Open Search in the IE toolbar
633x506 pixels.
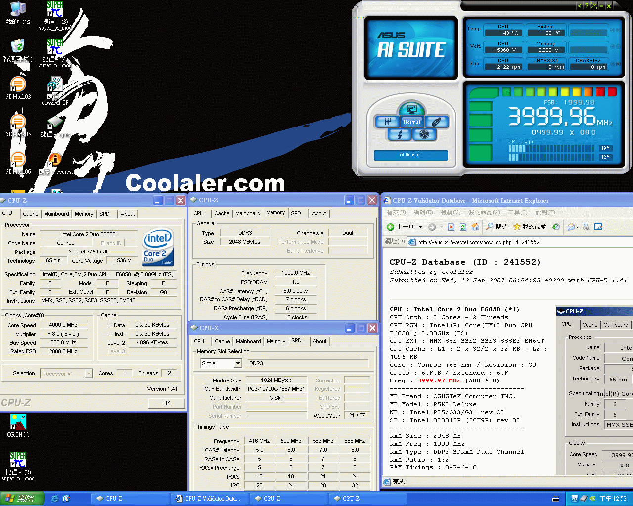pyautogui.click(x=496, y=227)
